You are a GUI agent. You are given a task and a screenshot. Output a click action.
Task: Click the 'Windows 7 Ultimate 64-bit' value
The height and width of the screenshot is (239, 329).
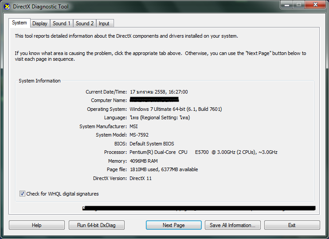176,109
